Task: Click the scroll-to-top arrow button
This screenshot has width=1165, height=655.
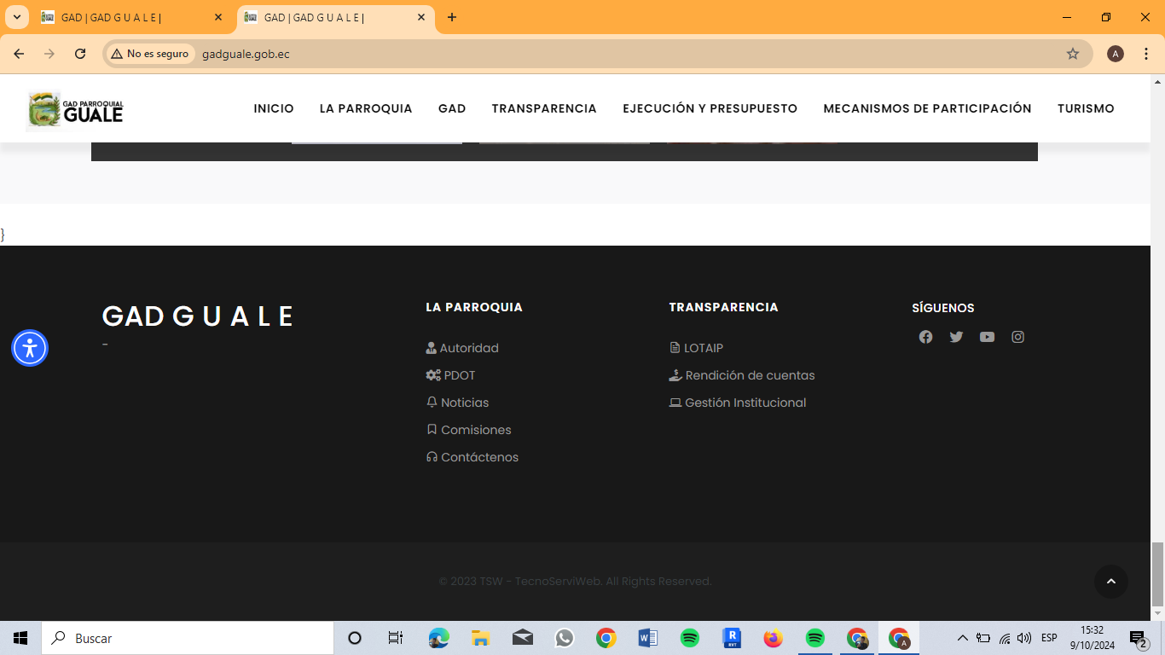Action: point(1110,582)
